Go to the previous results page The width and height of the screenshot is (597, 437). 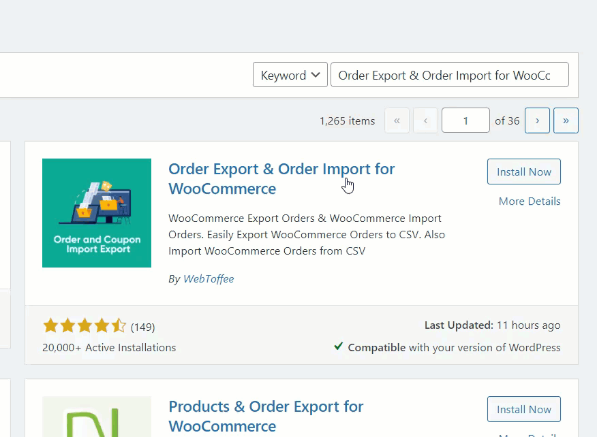point(425,120)
